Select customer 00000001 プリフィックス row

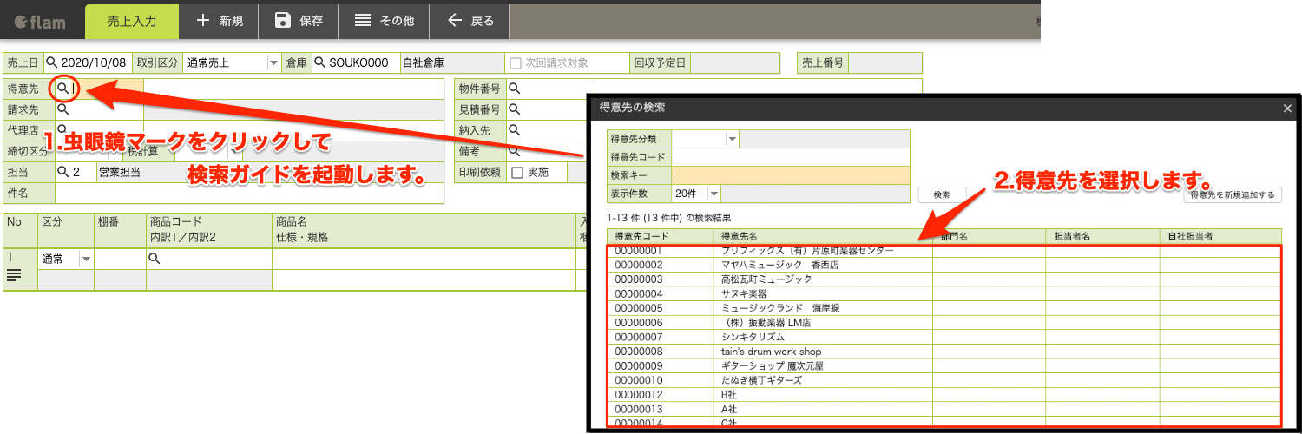coord(944,251)
